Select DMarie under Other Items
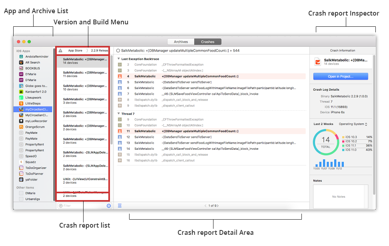 (x=27, y=193)
